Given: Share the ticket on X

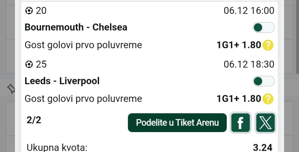Looking at the screenshot, I should 265,123.
